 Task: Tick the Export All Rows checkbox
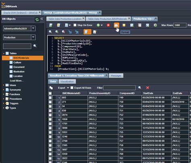[72, 88]
